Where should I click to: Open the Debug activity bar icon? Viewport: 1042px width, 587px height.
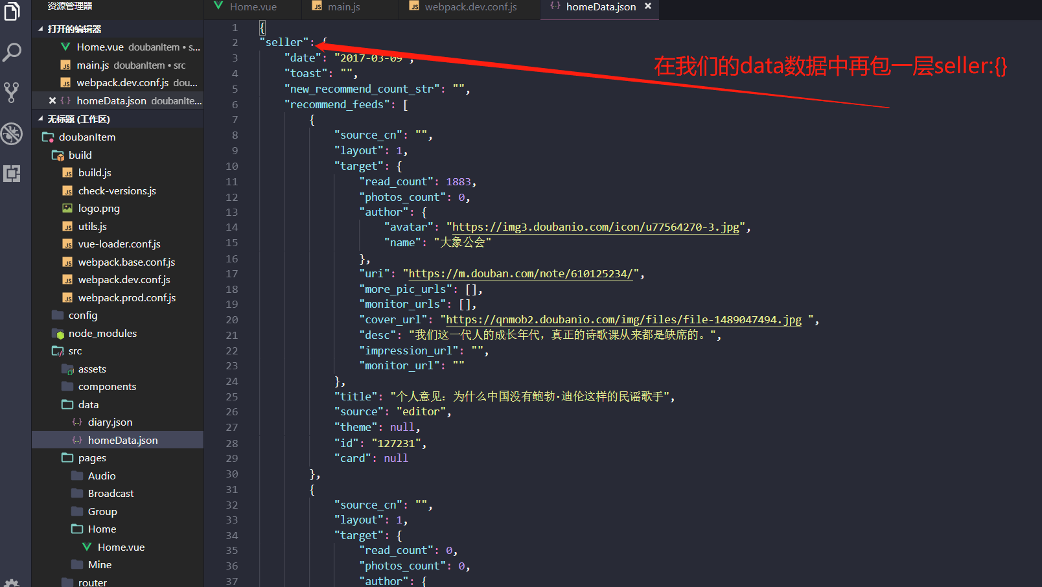coord(12,133)
